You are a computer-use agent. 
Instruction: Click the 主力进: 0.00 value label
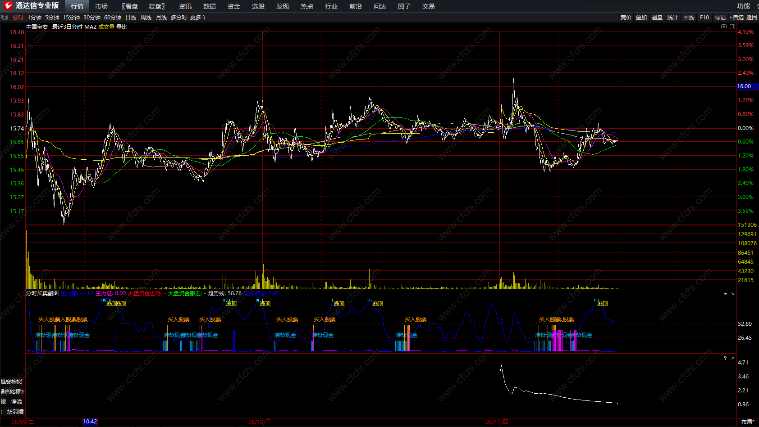pyautogui.click(x=110, y=293)
